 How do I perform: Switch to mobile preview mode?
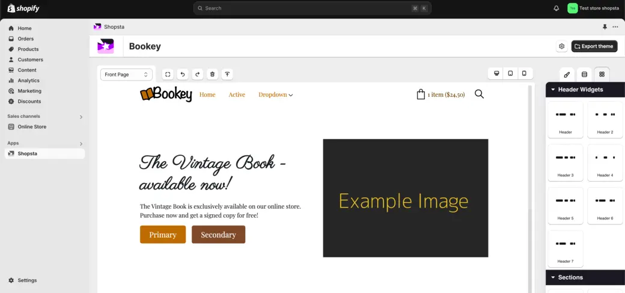coord(524,73)
